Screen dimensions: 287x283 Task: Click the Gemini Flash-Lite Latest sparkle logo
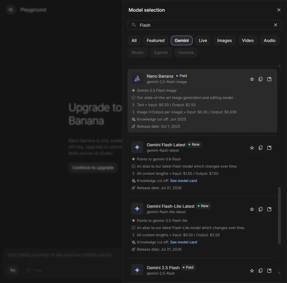(x=137, y=209)
